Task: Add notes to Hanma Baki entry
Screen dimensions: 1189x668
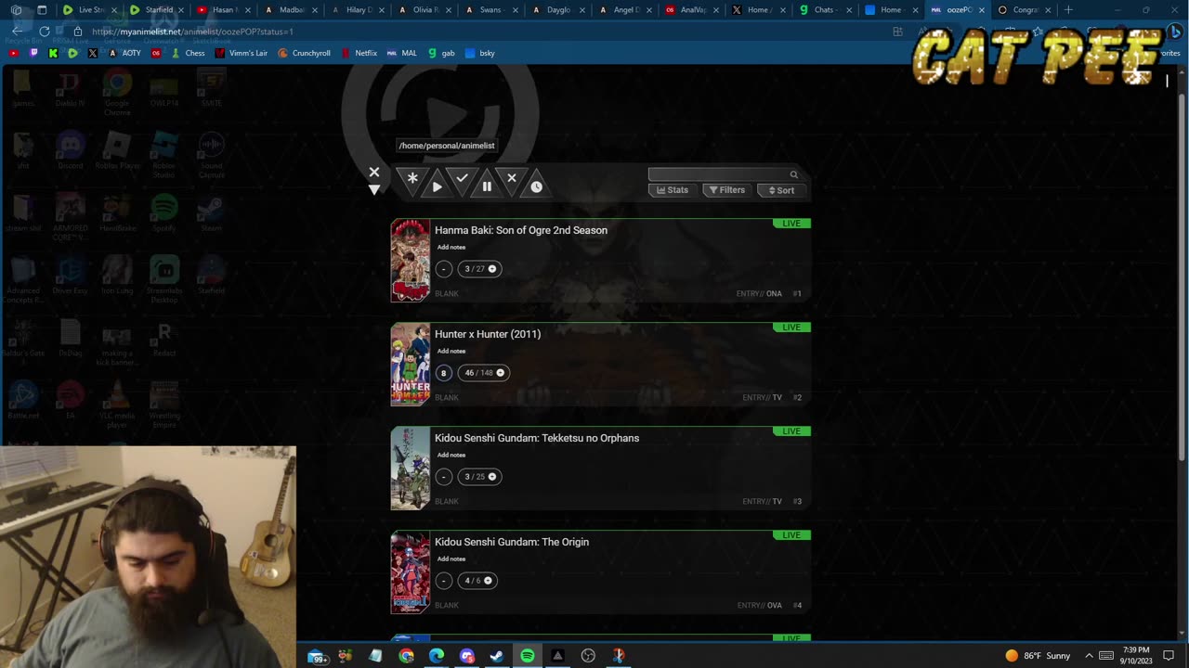Action: pos(451,247)
